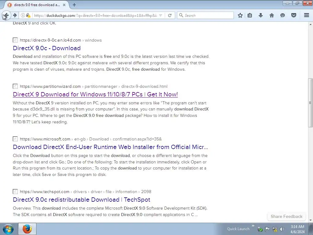
Task: Click the page vertical scrollbar thumb
Action: [x=310, y=103]
